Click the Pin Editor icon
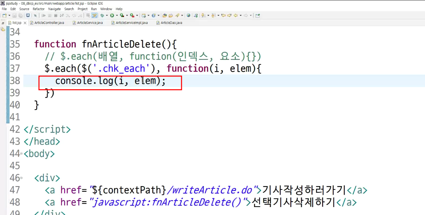Viewport: 425px width, 215px height. [257, 15]
